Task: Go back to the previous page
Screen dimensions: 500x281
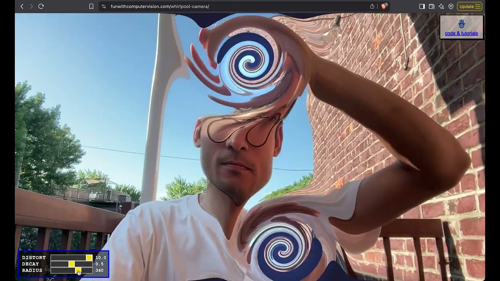Action: coord(22,6)
